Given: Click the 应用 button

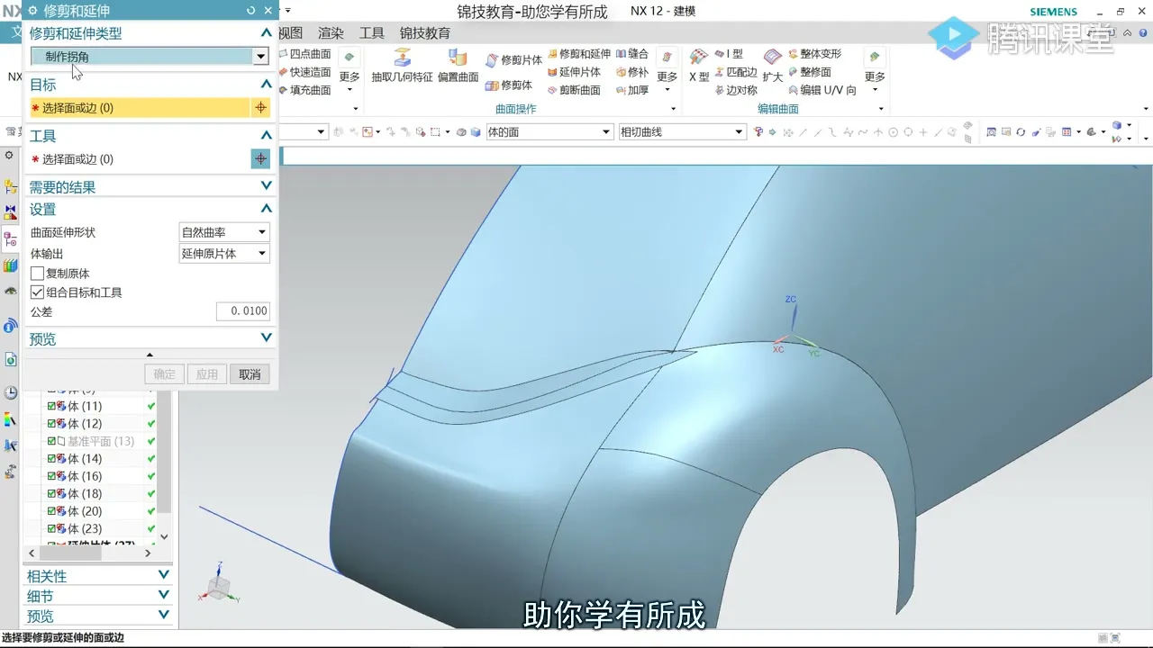Looking at the screenshot, I should (x=207, y=373).
